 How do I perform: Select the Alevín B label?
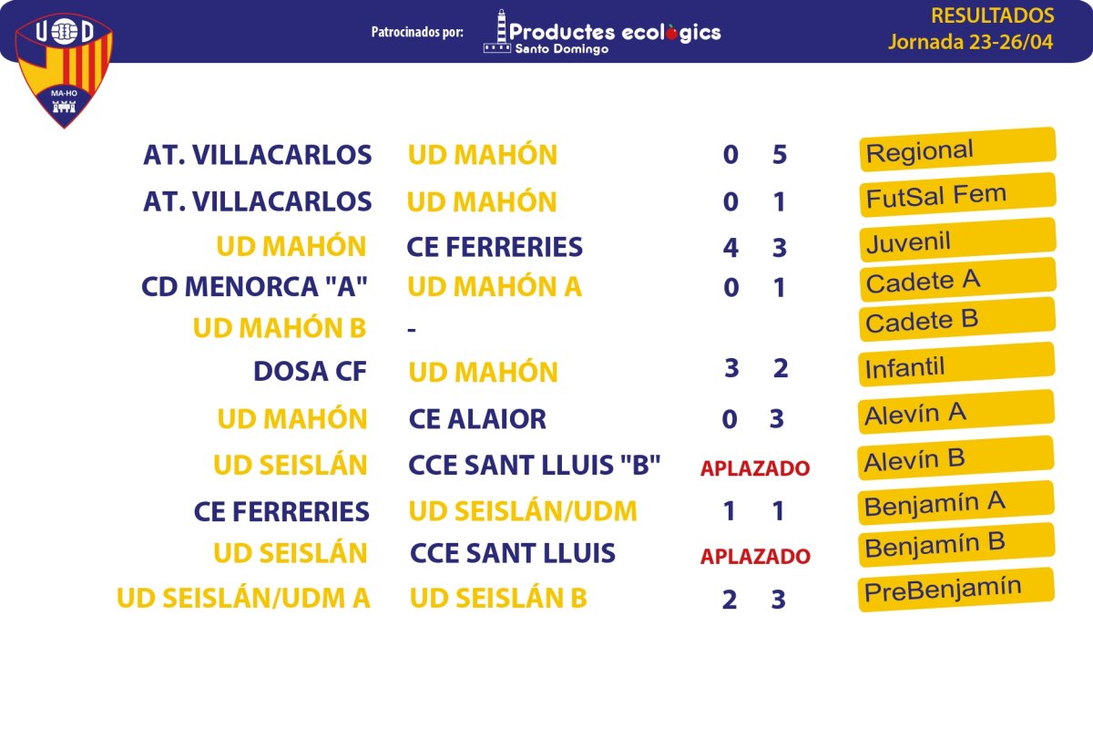(957, 457)
